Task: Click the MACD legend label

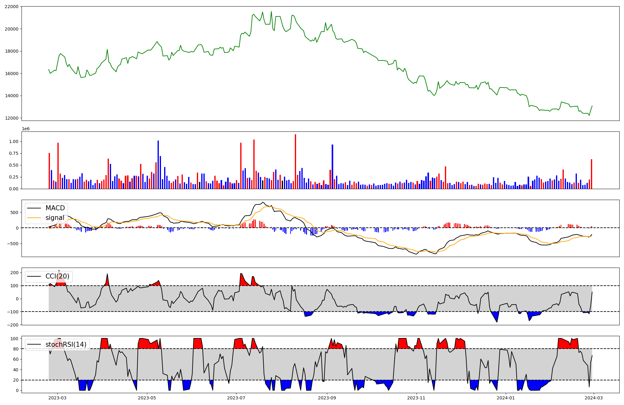Action: click(x=55, y=208)
